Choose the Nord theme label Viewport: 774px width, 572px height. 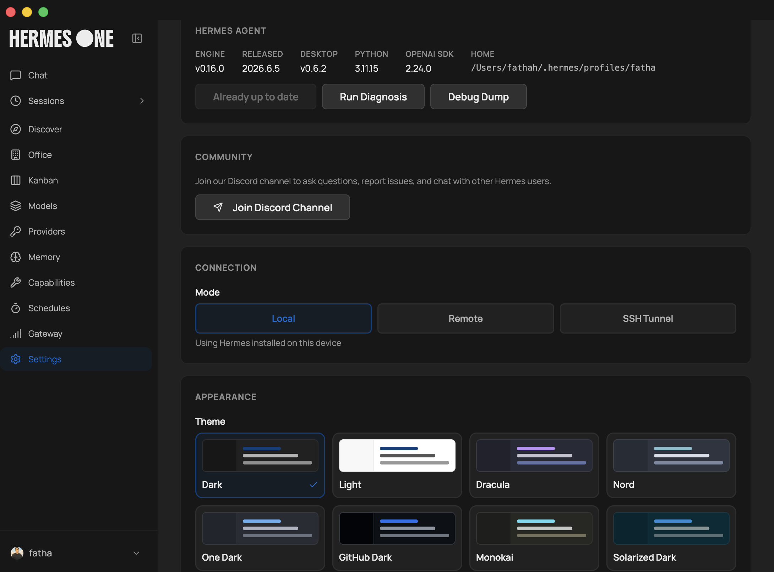[623, 485]
